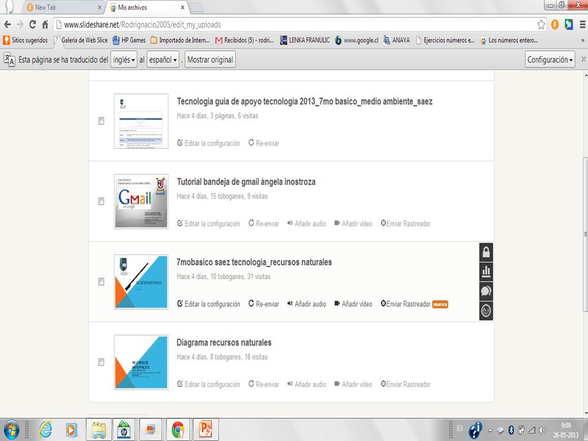Click the translate icon in translation bar
Image resolution: width=588 pixels, height=441 pixels.
coord(9,59)
